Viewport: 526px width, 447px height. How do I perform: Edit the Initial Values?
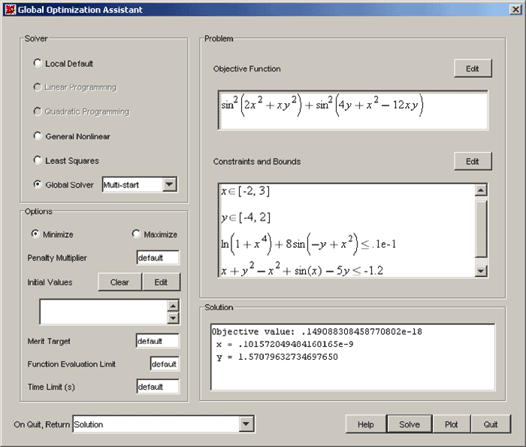point(161,282)
